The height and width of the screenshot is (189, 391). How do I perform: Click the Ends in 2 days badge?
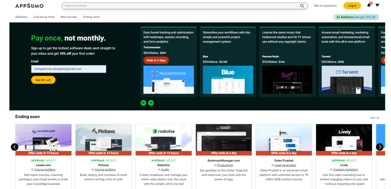tap(156, 60)
